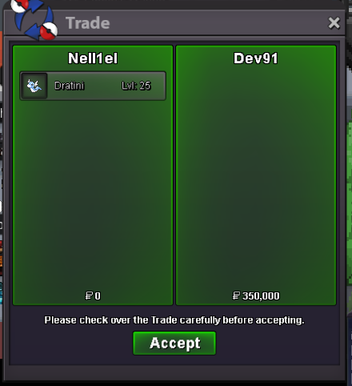Click the Dratini name label

click(70, 86)
